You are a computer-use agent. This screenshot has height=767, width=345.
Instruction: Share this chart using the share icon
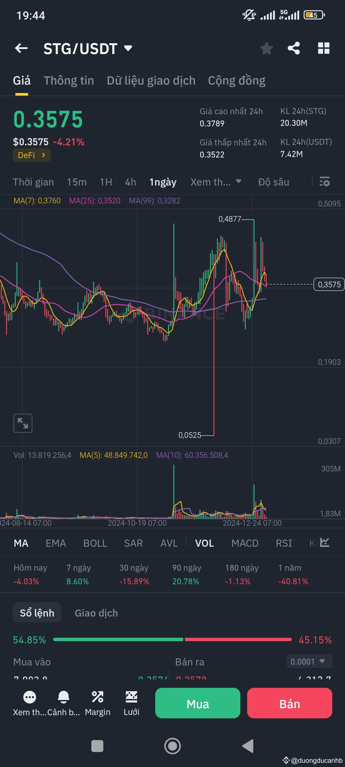(x=294, y=48)
